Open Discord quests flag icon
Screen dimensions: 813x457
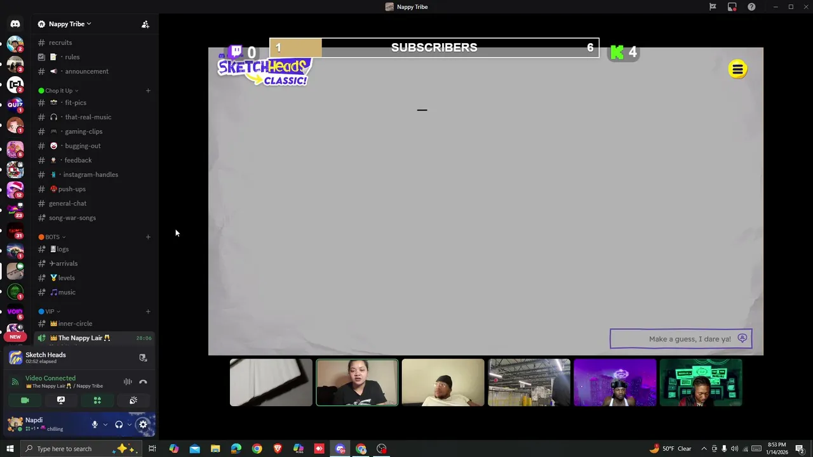click(x=713, y=7)
